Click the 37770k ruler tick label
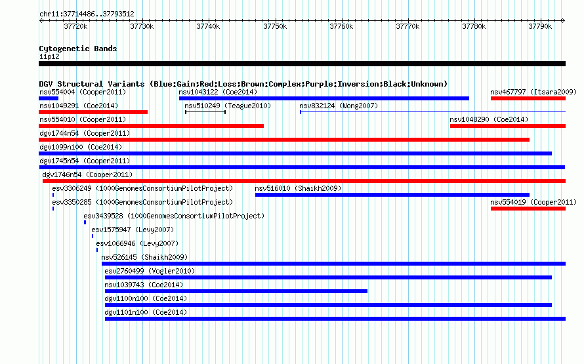The width and height of the screenshot is (584, 364). coord(407,26)
